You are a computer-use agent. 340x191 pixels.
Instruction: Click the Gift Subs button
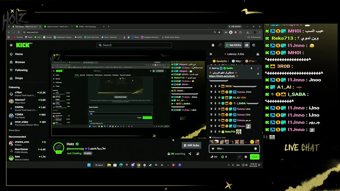pyautogui.click(x=191, y=145)
